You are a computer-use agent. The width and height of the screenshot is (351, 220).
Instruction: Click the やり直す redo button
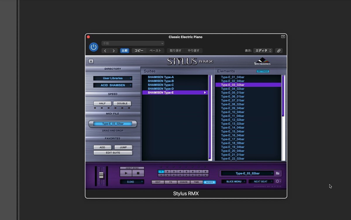pyautogui.click(x=194, y=51)
